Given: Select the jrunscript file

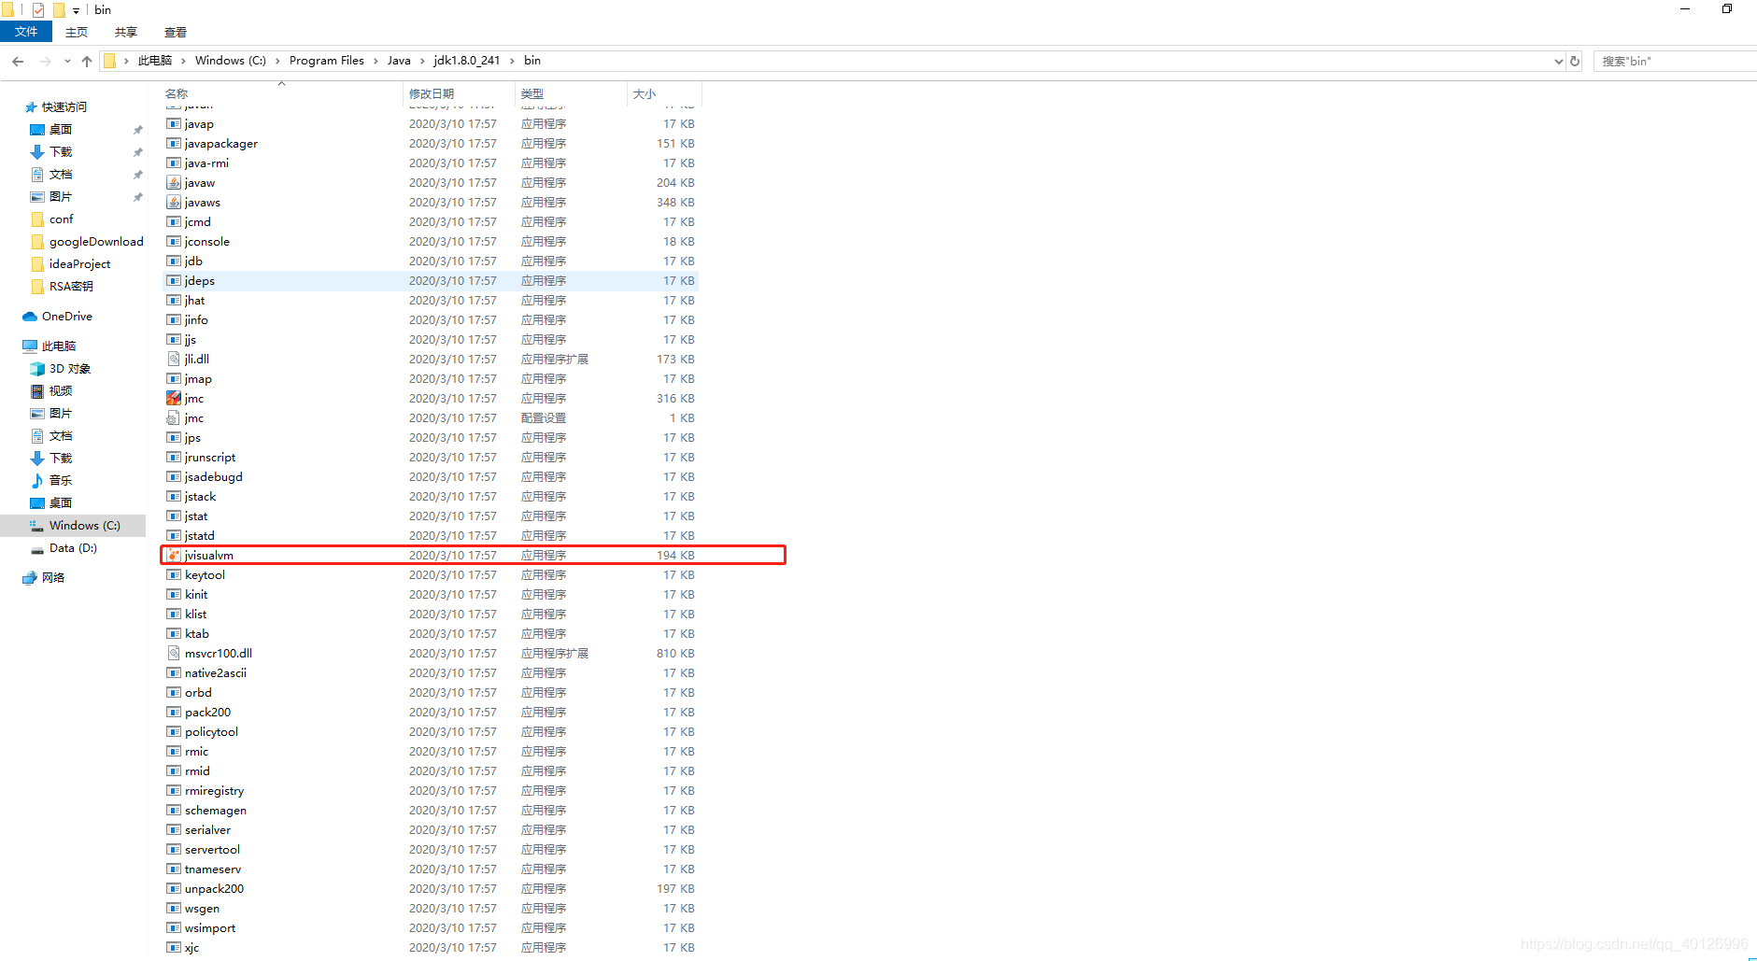Looking at the screenshot, I should (210, 457).
